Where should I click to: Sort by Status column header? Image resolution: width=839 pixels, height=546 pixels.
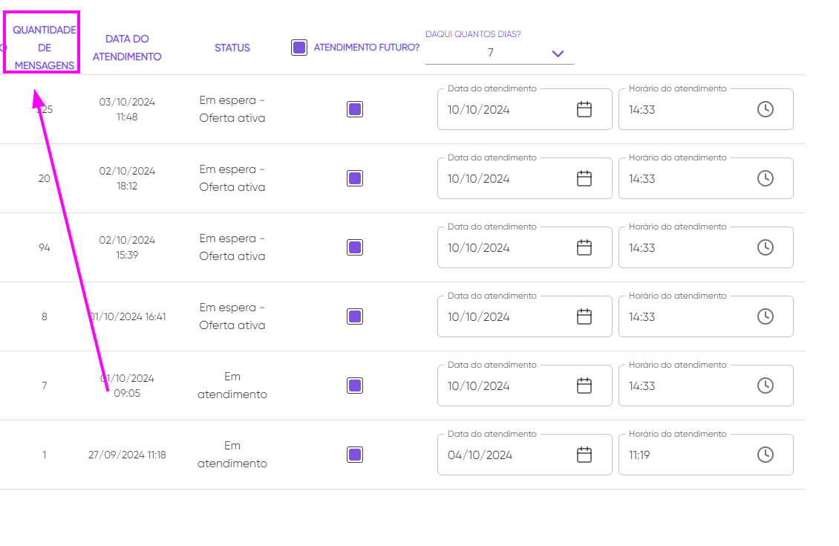(232, 48)
